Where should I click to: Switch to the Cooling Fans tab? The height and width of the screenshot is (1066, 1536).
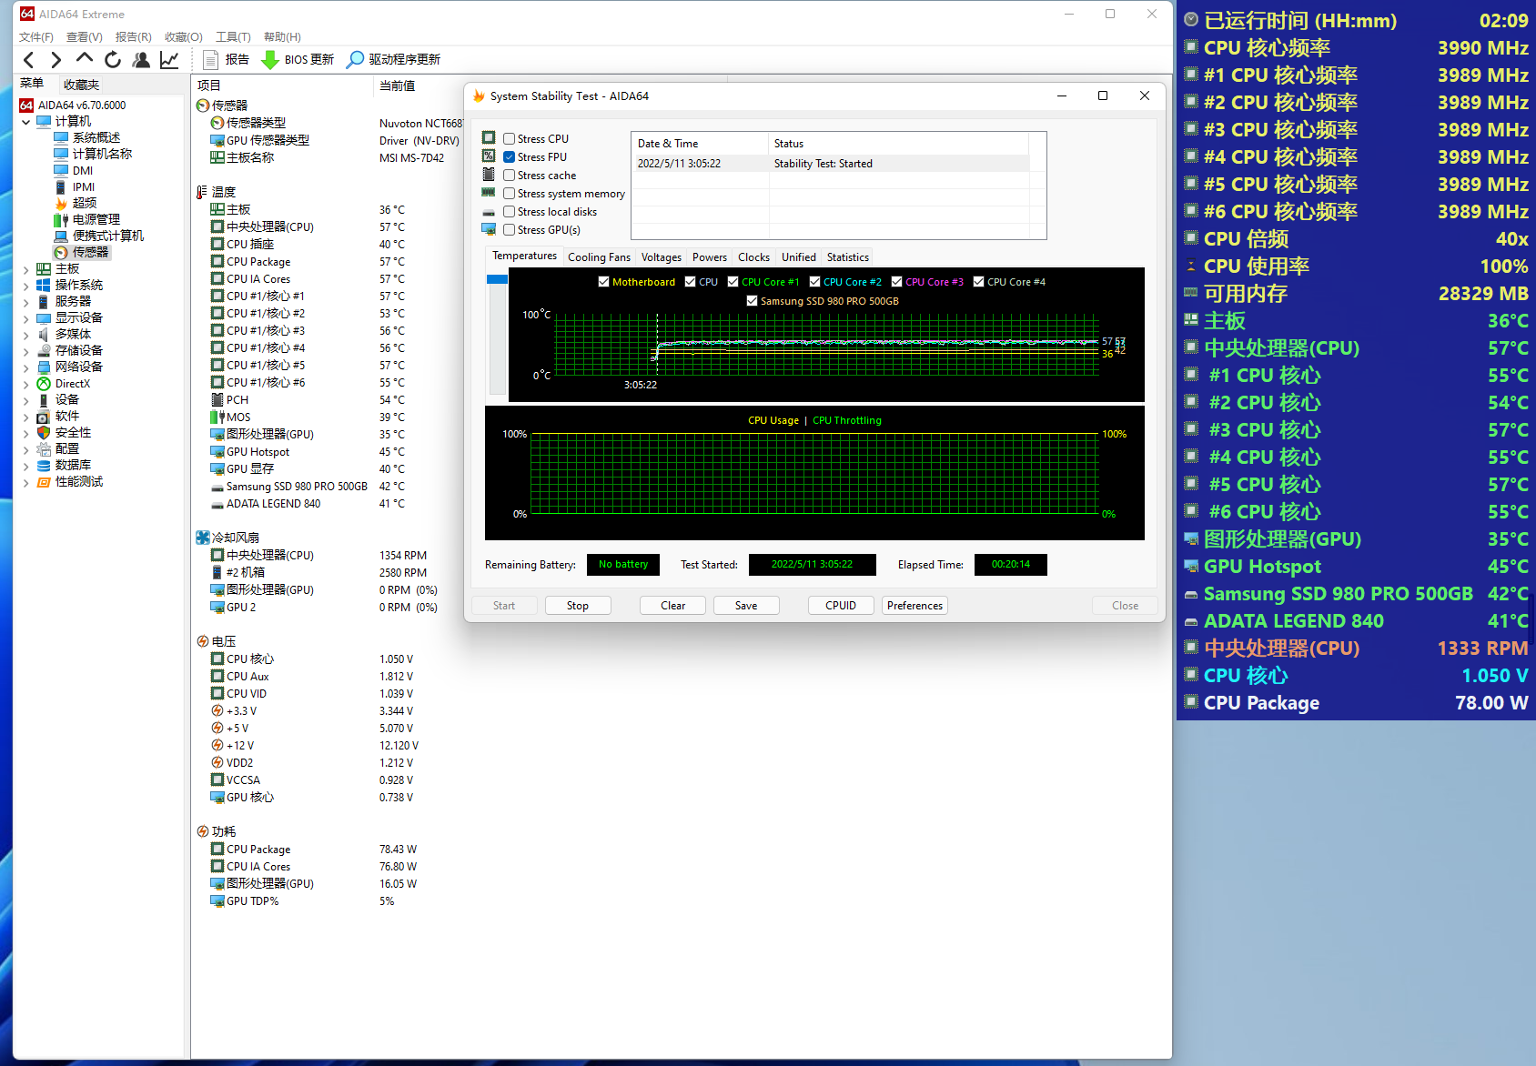tap(599, 257)
